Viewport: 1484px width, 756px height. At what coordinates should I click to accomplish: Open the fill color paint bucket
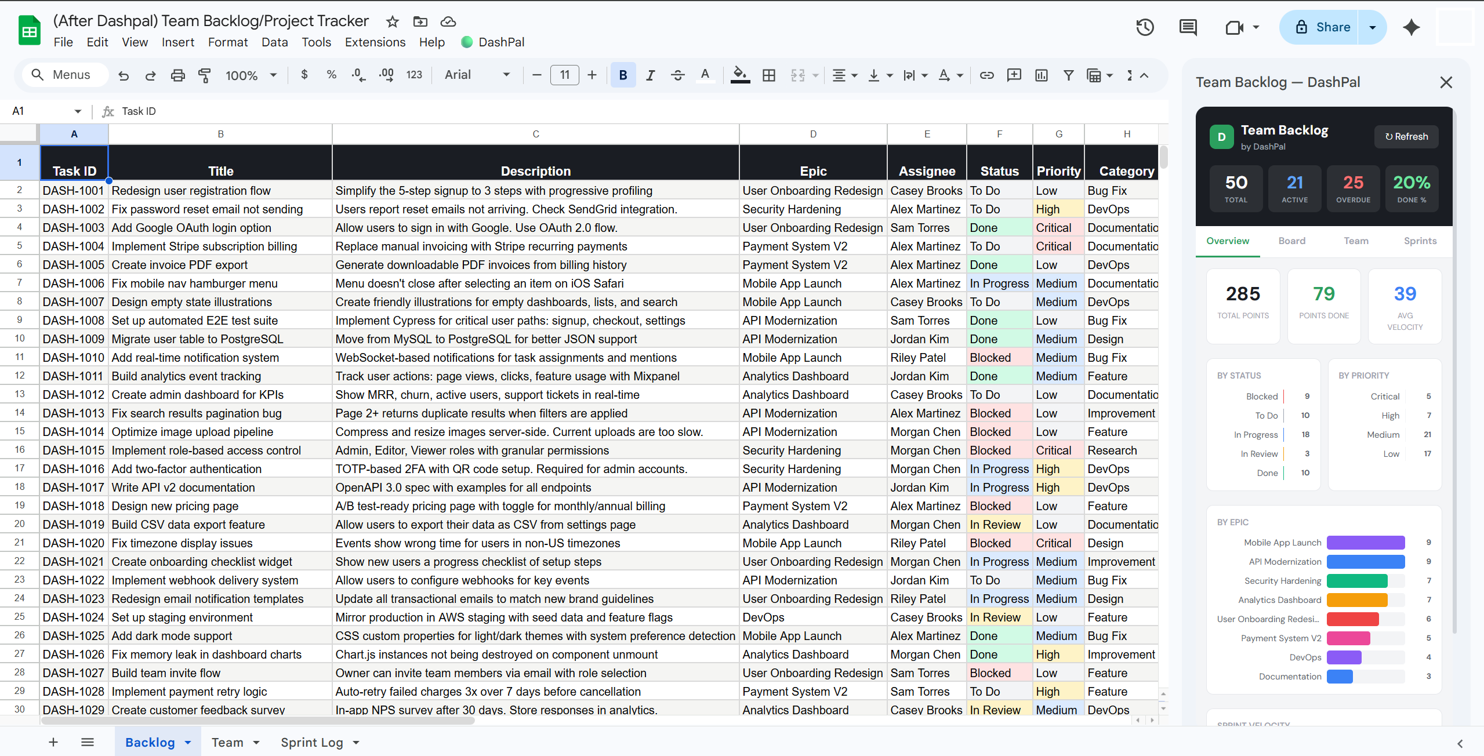tap(739, 75)
